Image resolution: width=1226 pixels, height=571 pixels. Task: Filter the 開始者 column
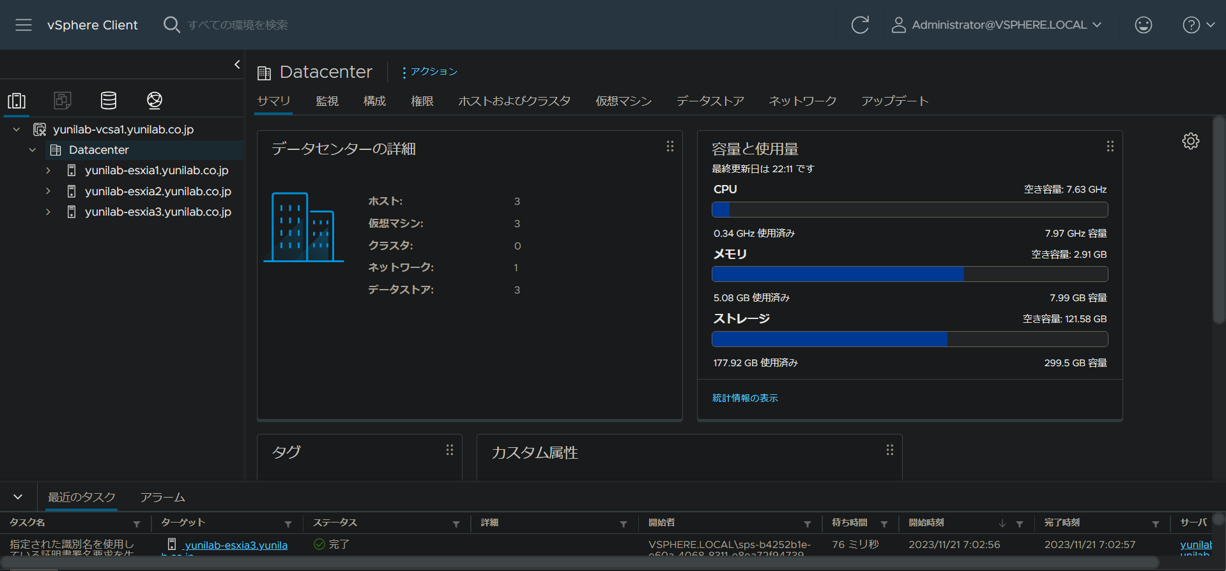coord(808,524)
